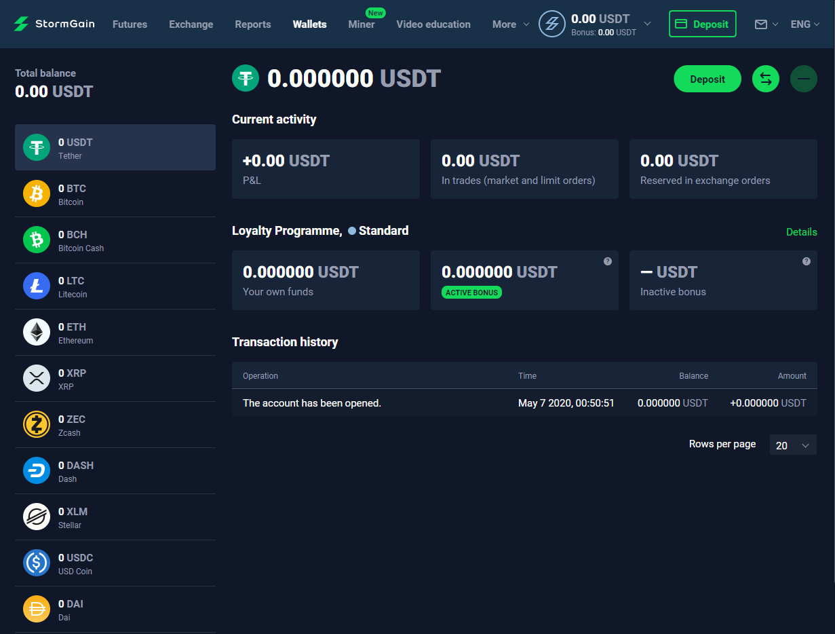This screenshot has width=835, height=634.
Task: Select the Zcash ZEC coin icon
Action: (37, 424)
